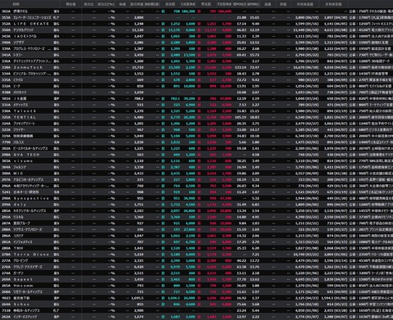
Task: Click stock code 9388 in the list
Action: click(6, 92)
